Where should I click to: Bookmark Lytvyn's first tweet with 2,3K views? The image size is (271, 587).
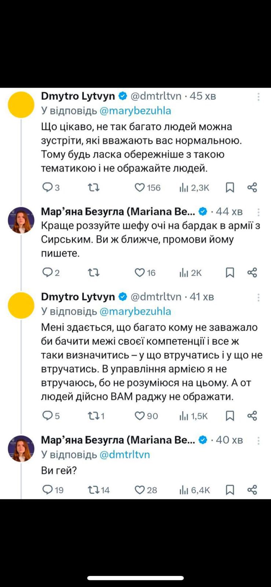click(x=230, y=188)
